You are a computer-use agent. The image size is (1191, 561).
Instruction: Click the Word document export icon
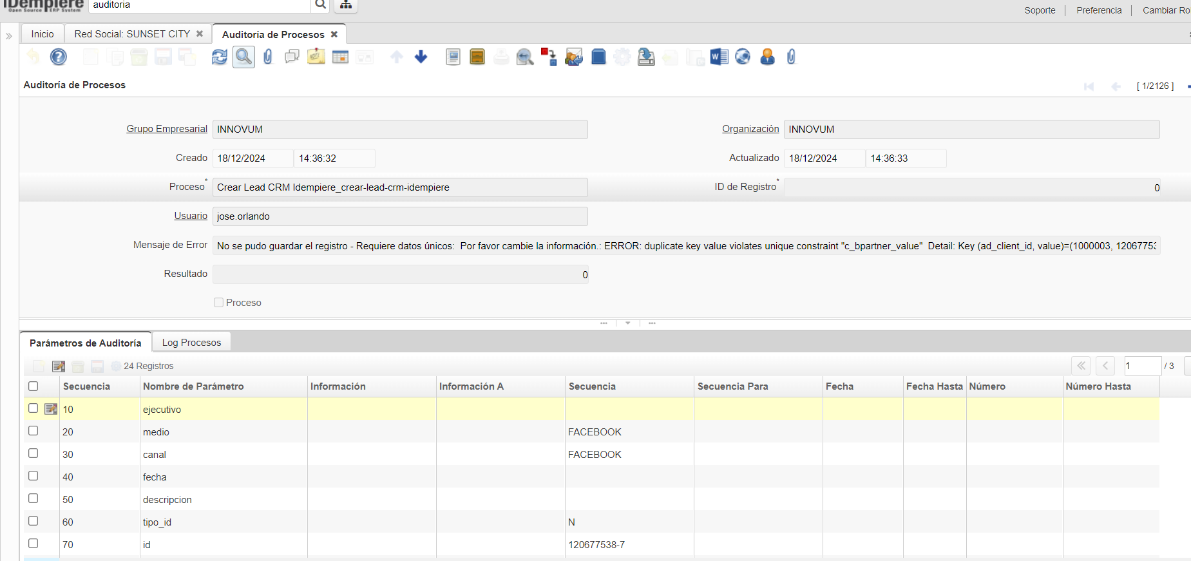(x=719, y=57)
